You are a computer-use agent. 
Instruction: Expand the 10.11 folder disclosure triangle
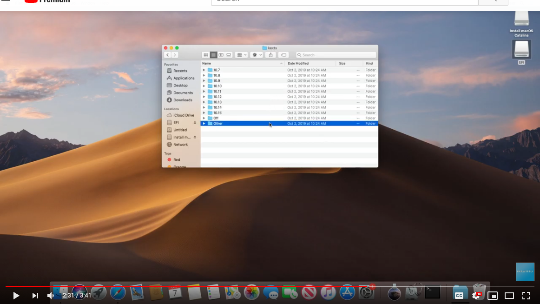coord(204,91)
